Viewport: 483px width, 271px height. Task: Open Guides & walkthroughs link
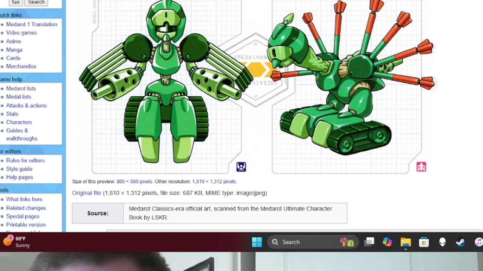click(22, 134)
